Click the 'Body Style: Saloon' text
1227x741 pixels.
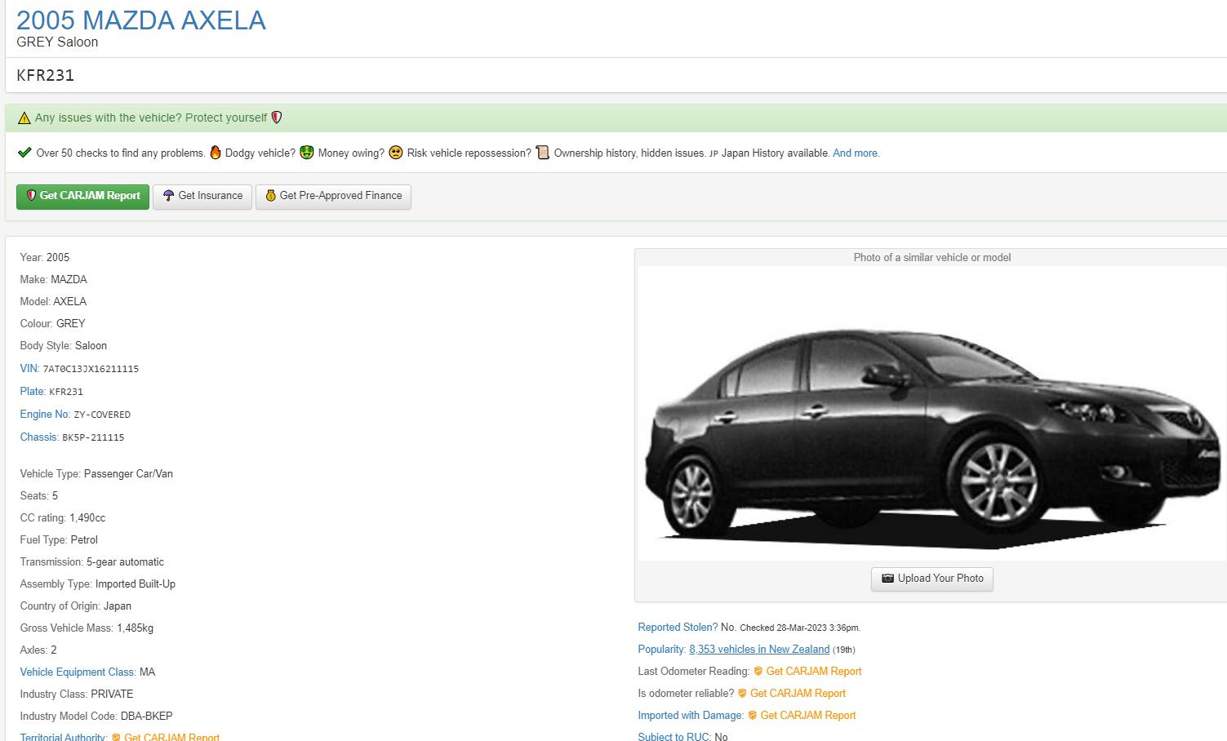coord(64,346)
